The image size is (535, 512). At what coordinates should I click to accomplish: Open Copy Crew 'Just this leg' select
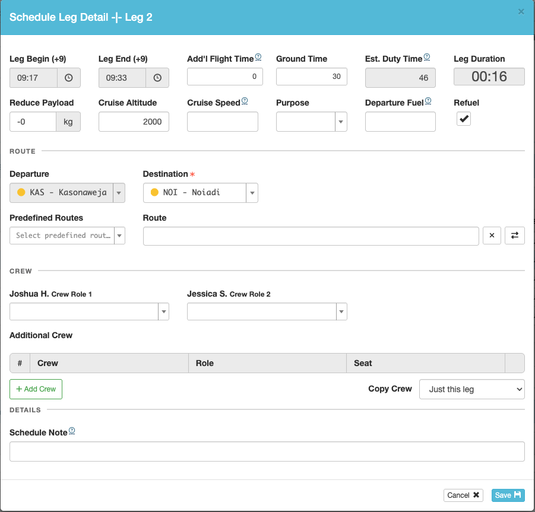(x=471, y=389)
